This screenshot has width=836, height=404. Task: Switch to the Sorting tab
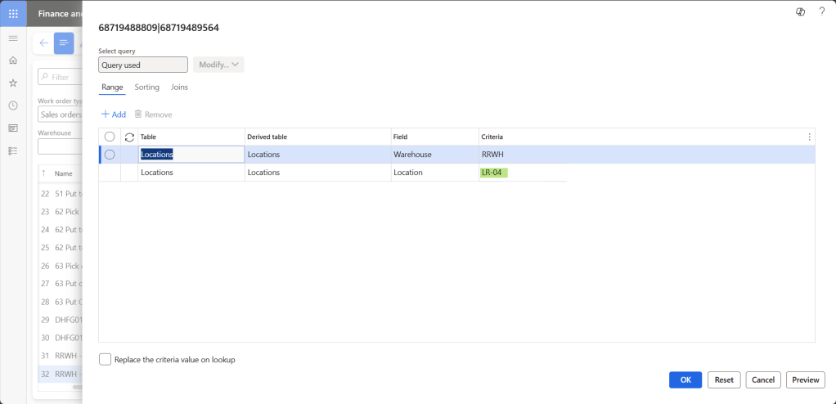[x=147, y=87]
